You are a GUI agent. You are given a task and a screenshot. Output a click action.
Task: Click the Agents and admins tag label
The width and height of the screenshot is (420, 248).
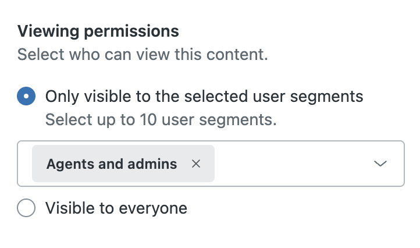(112, 164)
